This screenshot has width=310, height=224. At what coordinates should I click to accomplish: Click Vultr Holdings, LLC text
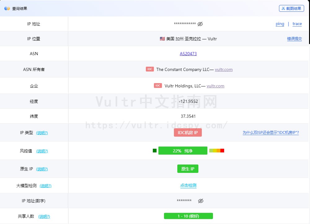coord(183,86)
